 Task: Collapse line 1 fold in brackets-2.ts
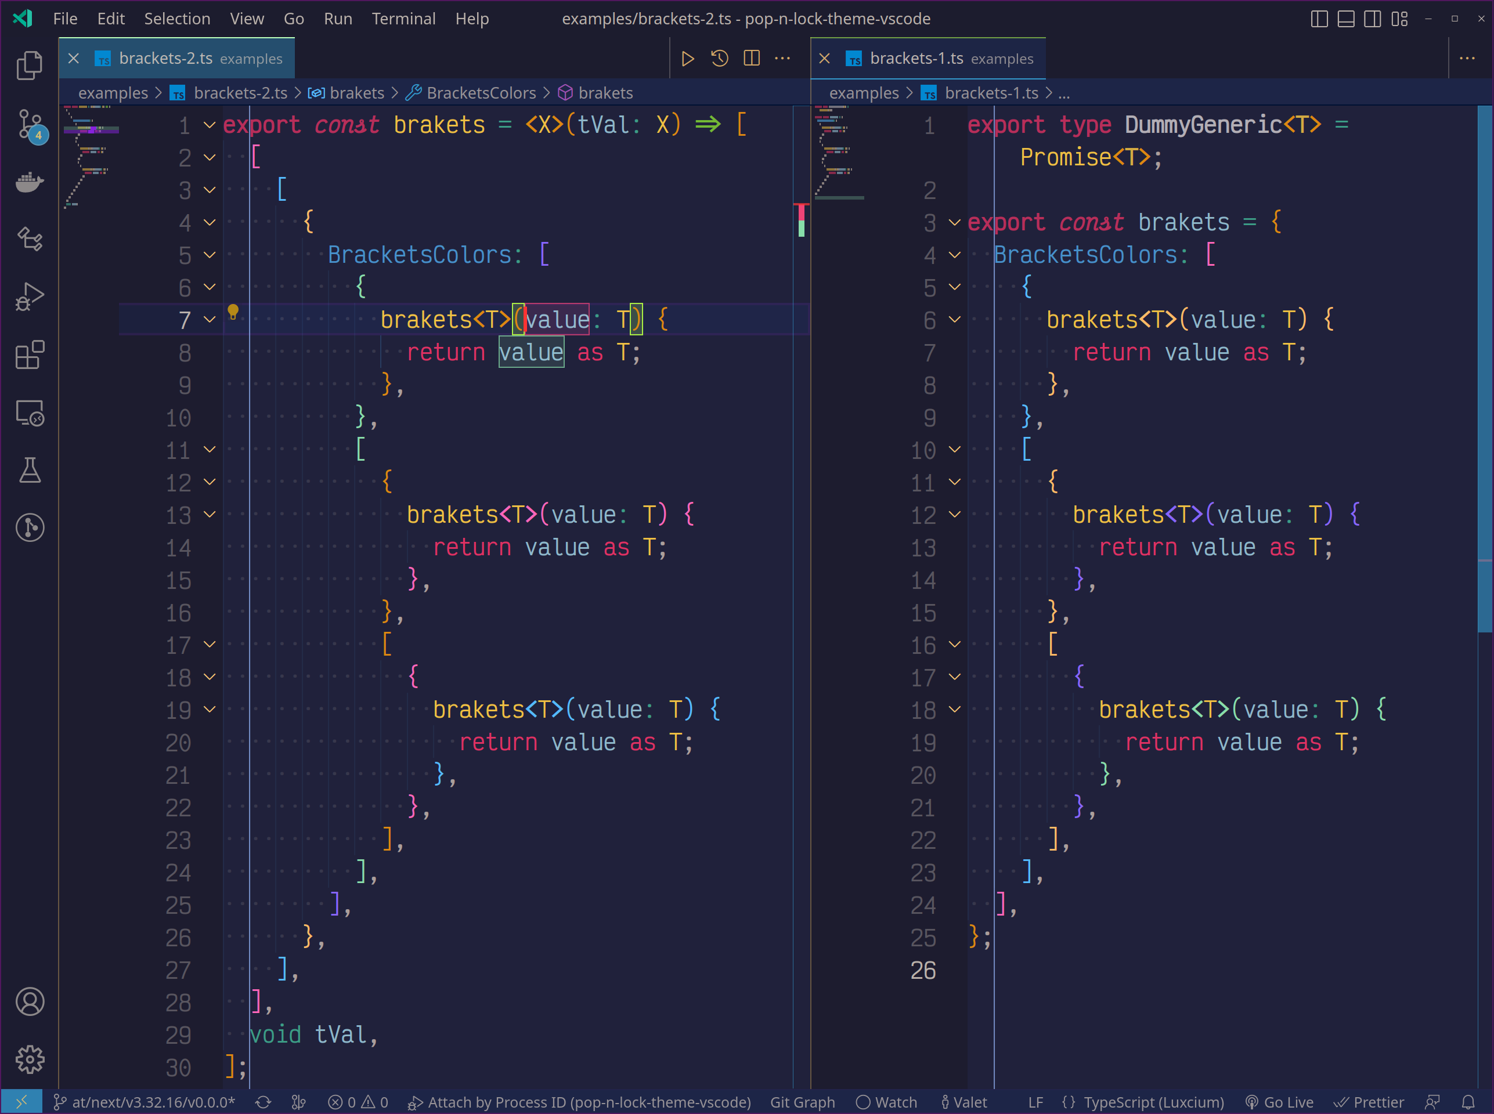tap(210, 125)
